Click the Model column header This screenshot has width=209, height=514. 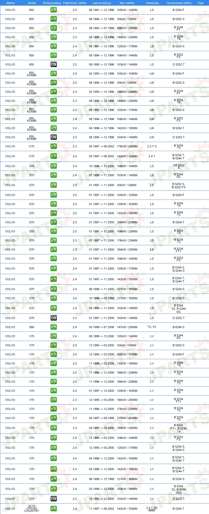pyautogui.click(x=32, y=3)
